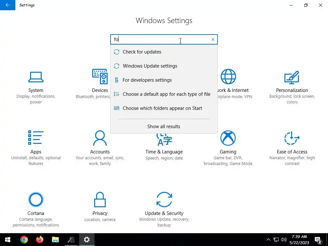The width and height of the screenshot is (328, 246).
Task: Launch Chrome from the taskbar
Action: click(x=24, y=240)
